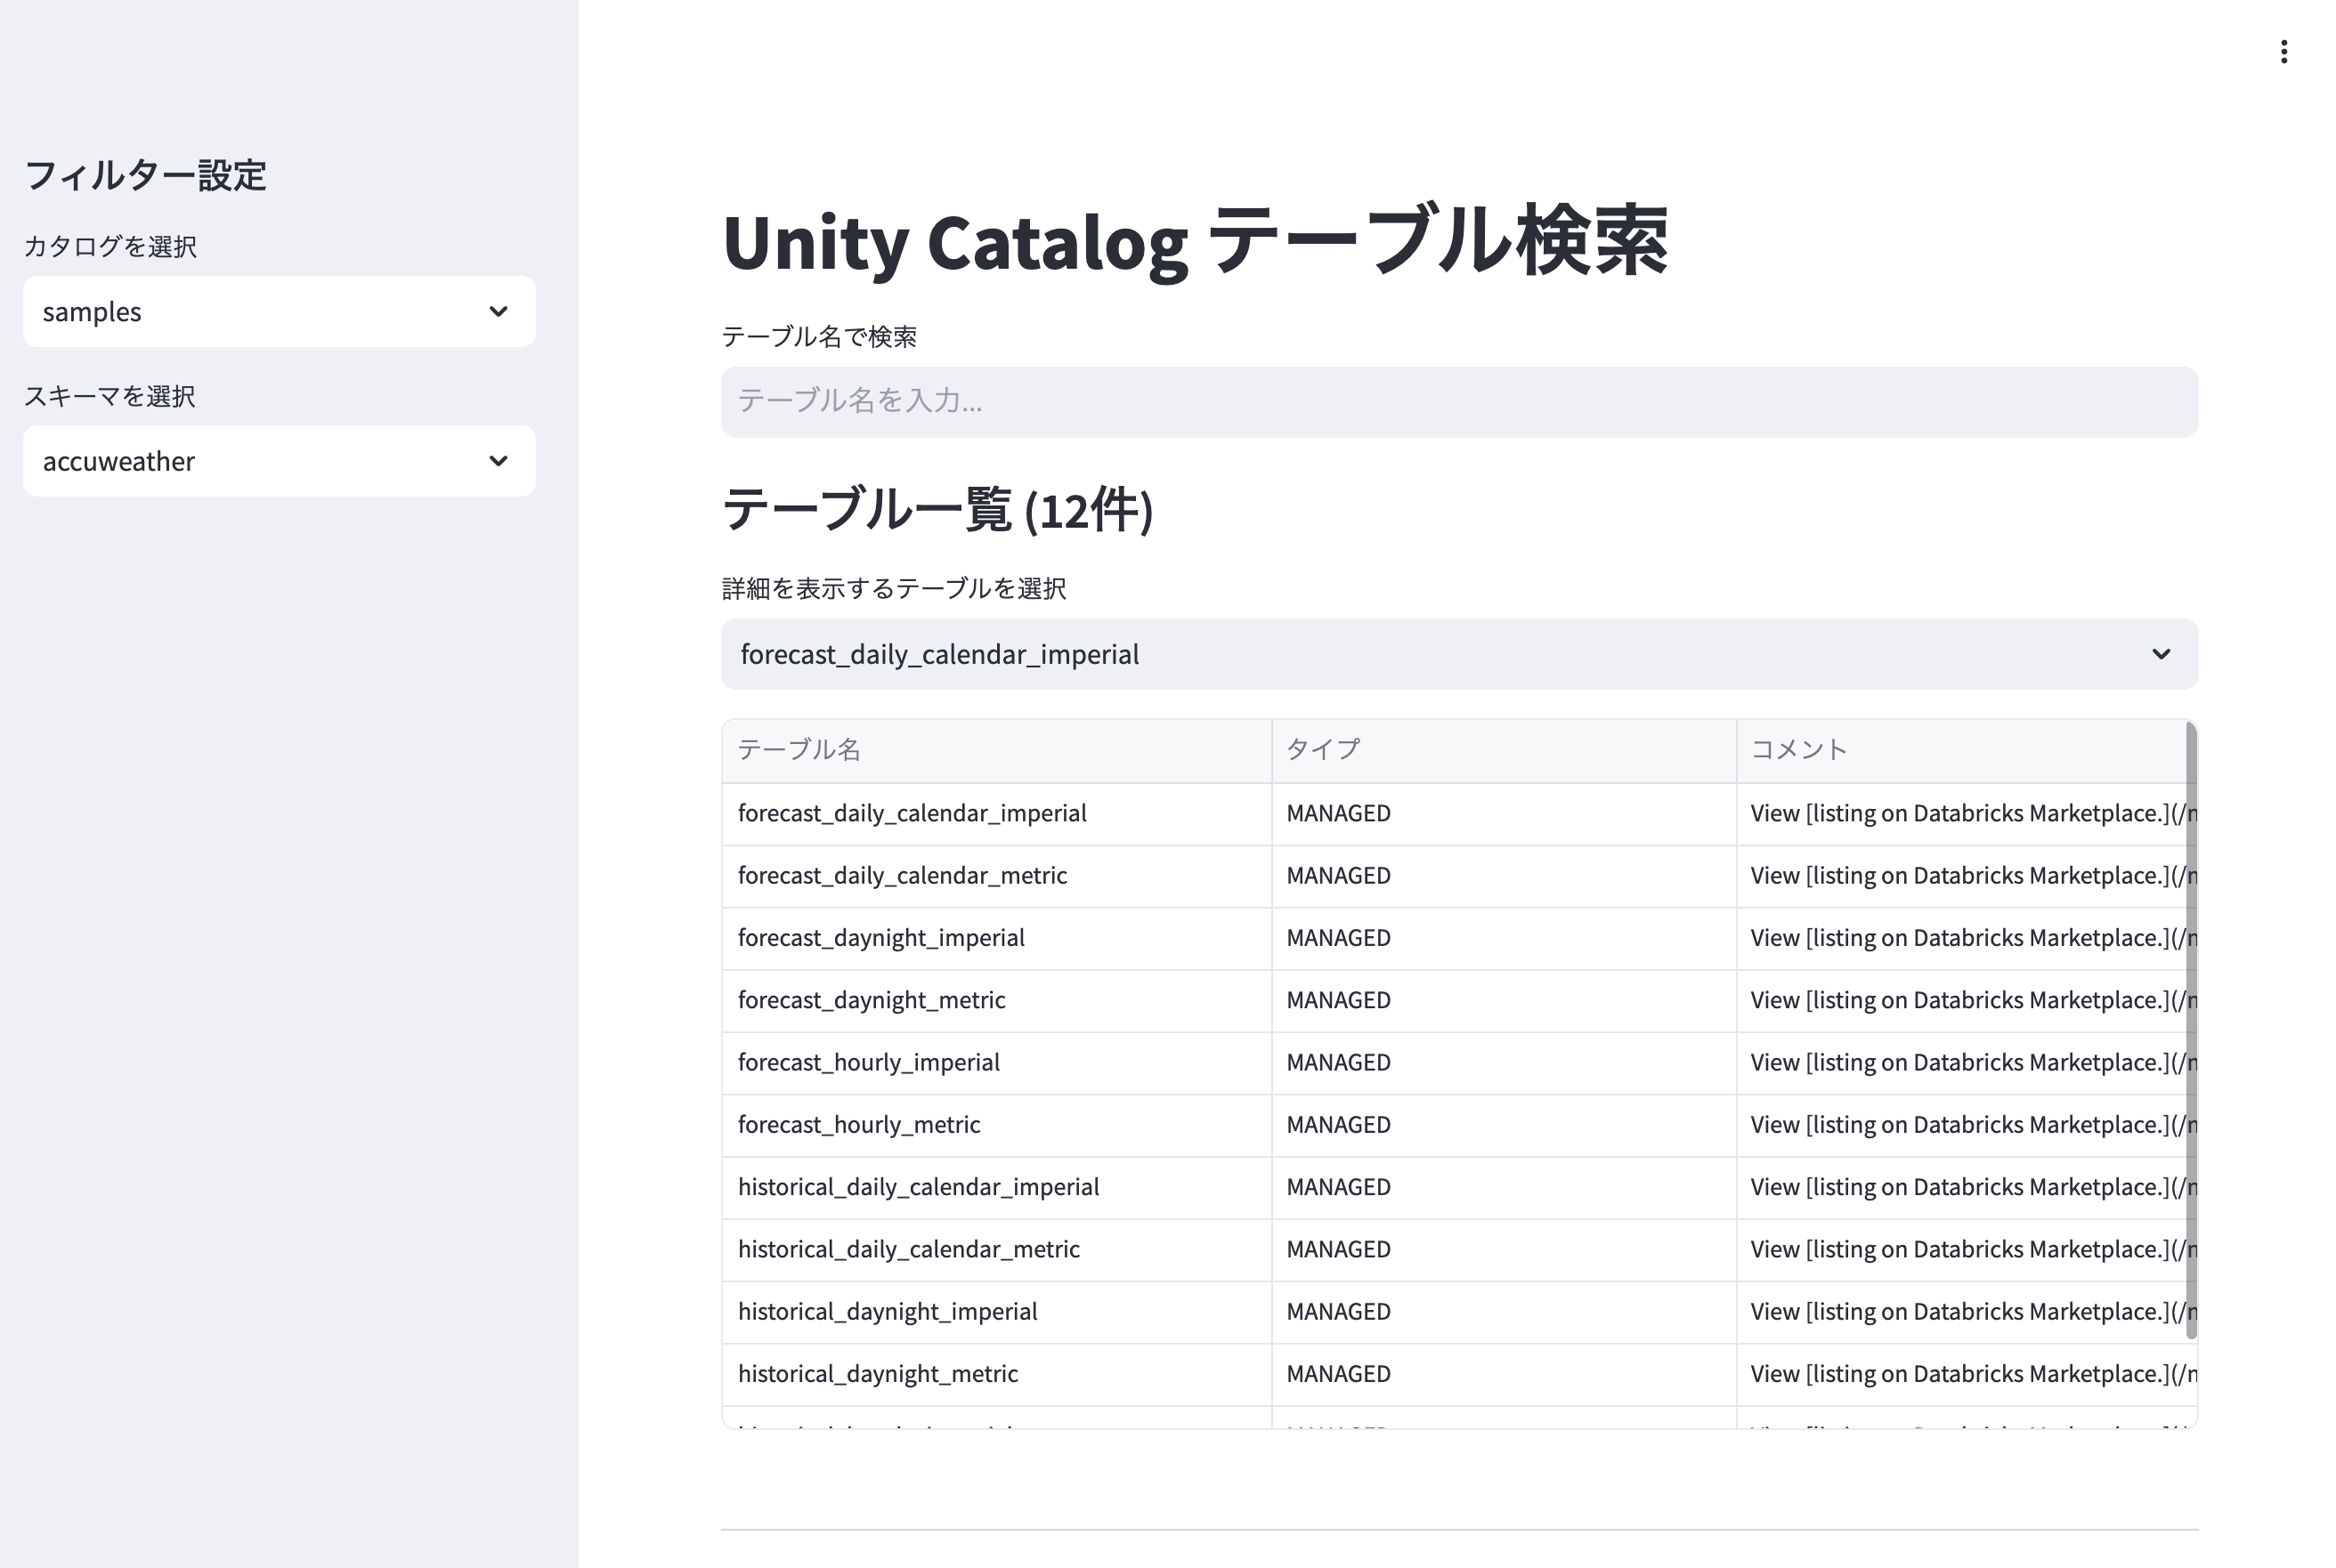Select the historical_daily_calendar_imperial table row
Viewport: 2336px width, 1568px height.
(x=917, y=1187)
